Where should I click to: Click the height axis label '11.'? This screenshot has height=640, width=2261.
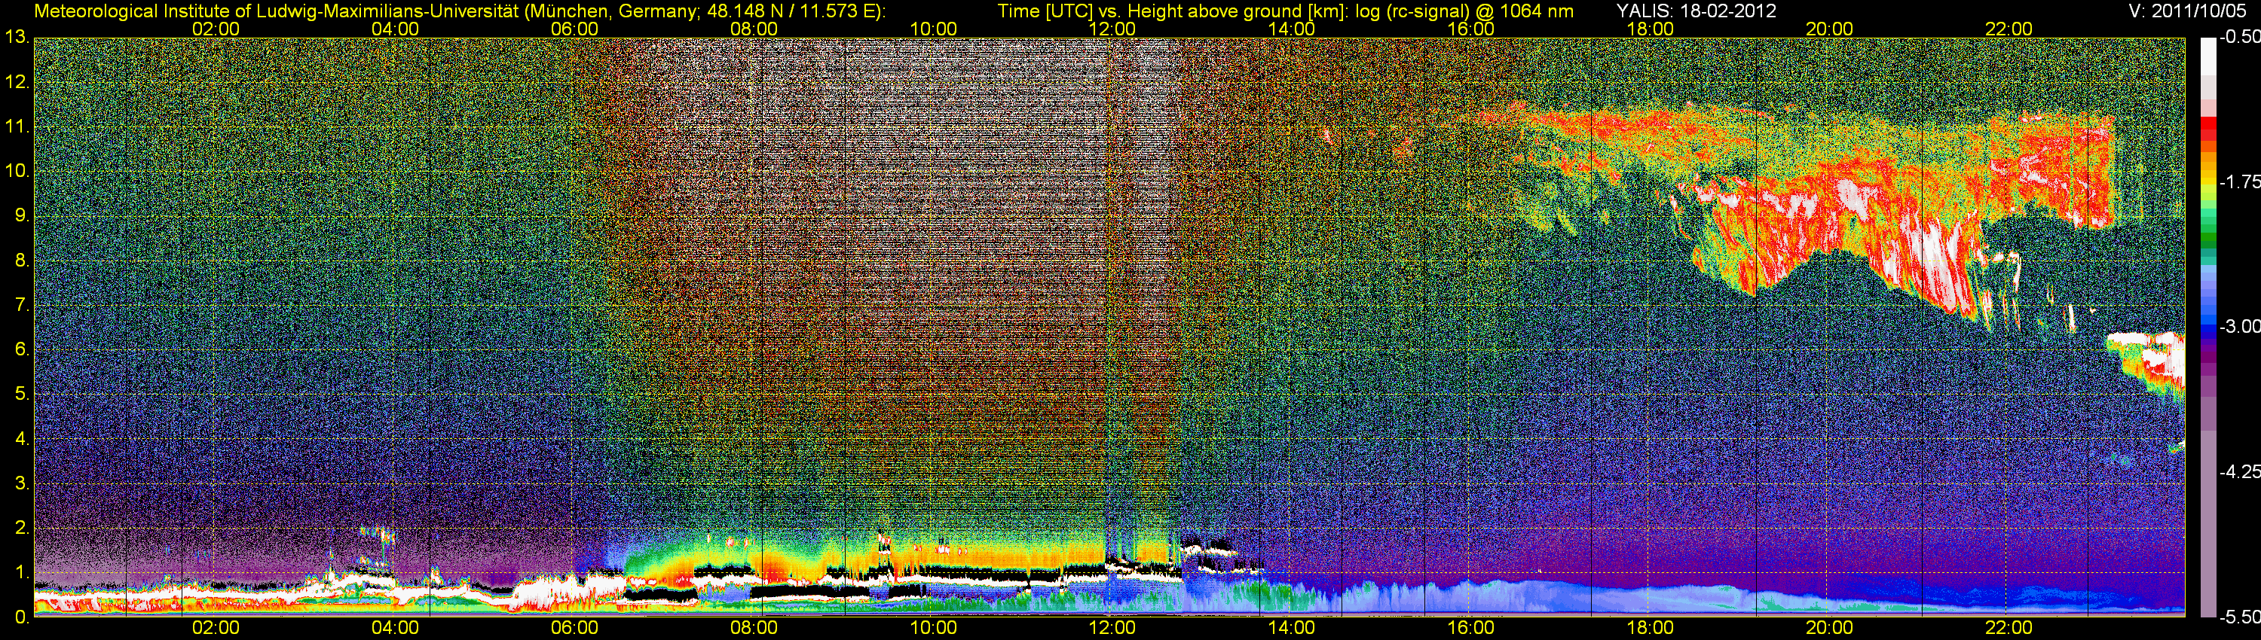17,127
